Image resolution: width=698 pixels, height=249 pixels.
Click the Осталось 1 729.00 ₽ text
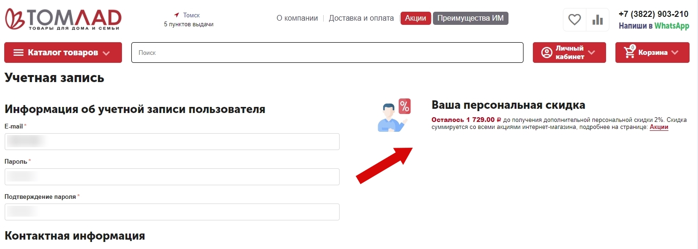tap(466, 120)
